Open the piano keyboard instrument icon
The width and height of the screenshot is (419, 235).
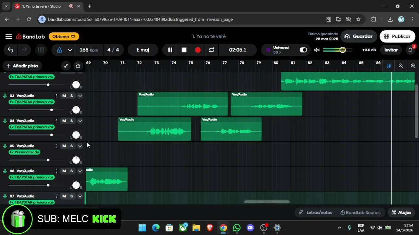click(41, 50)
